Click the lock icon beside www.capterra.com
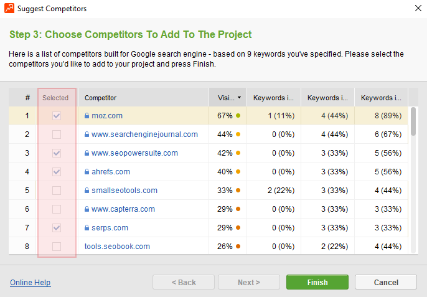The width and height of the screenshot is (427, 297). pos(87,209)
